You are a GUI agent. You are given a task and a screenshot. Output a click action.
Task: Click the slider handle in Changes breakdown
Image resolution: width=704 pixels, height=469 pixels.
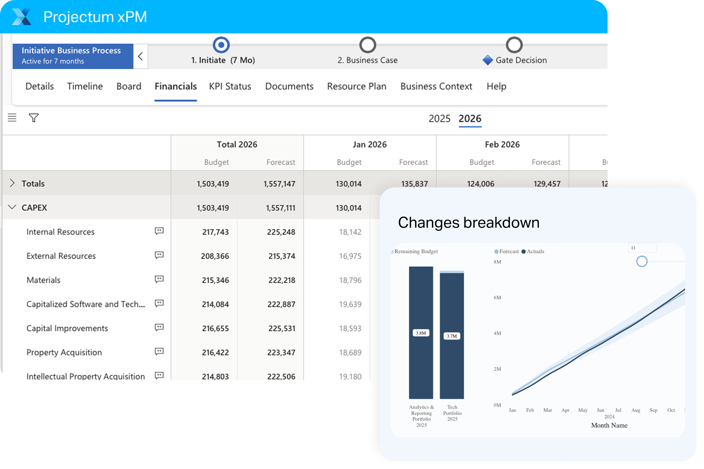click(642, 261)
